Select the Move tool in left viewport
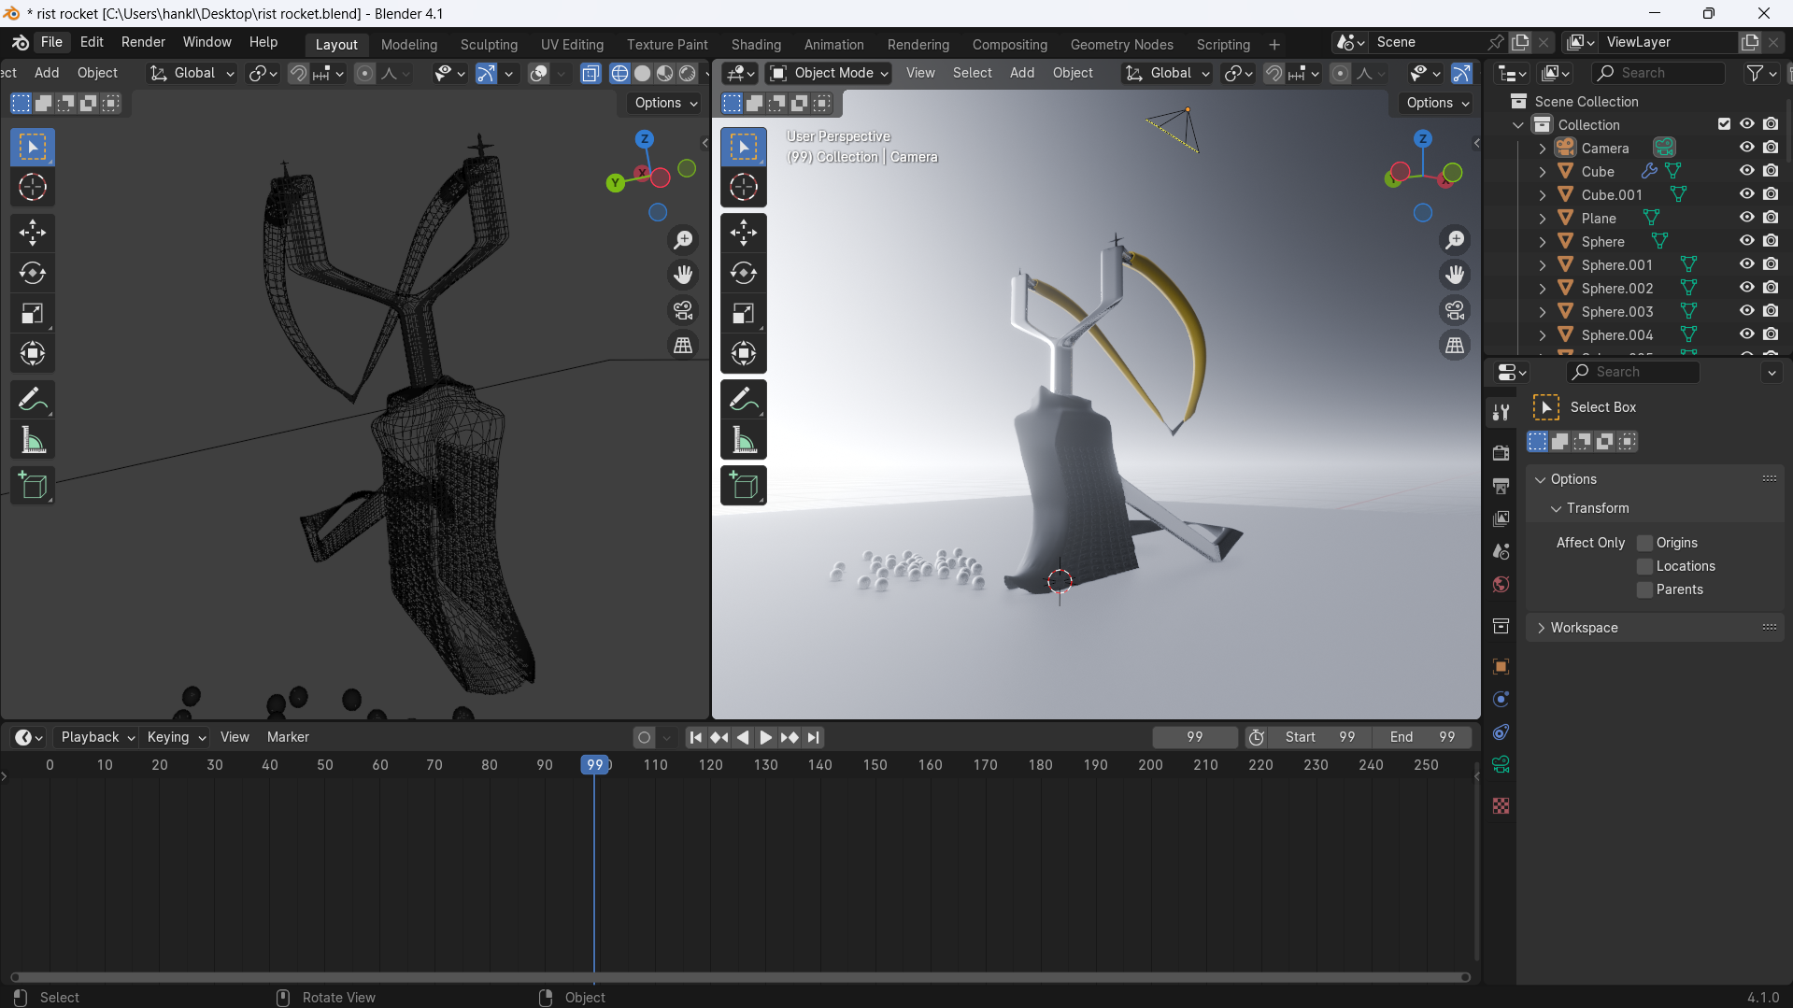The height and width of the screenshot is (1008, 1793). (33, 233)
